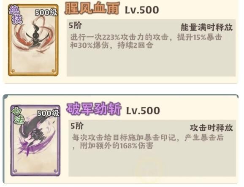Tap the 攻击时释放 trigger label

click(x=211, y=128)
